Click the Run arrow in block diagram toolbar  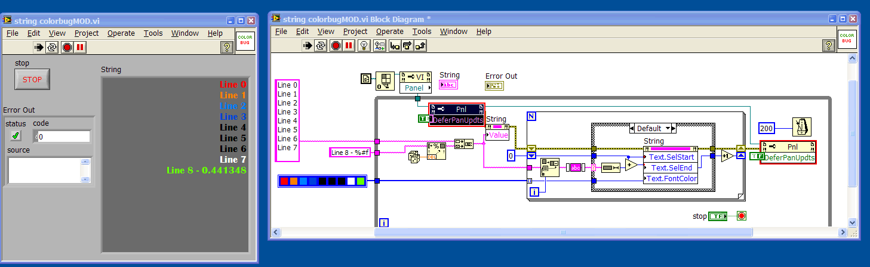[308, 46]
